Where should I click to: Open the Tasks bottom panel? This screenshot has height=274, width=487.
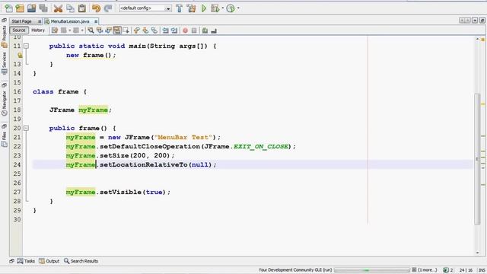pyautogui.click(x=26, y=261)
